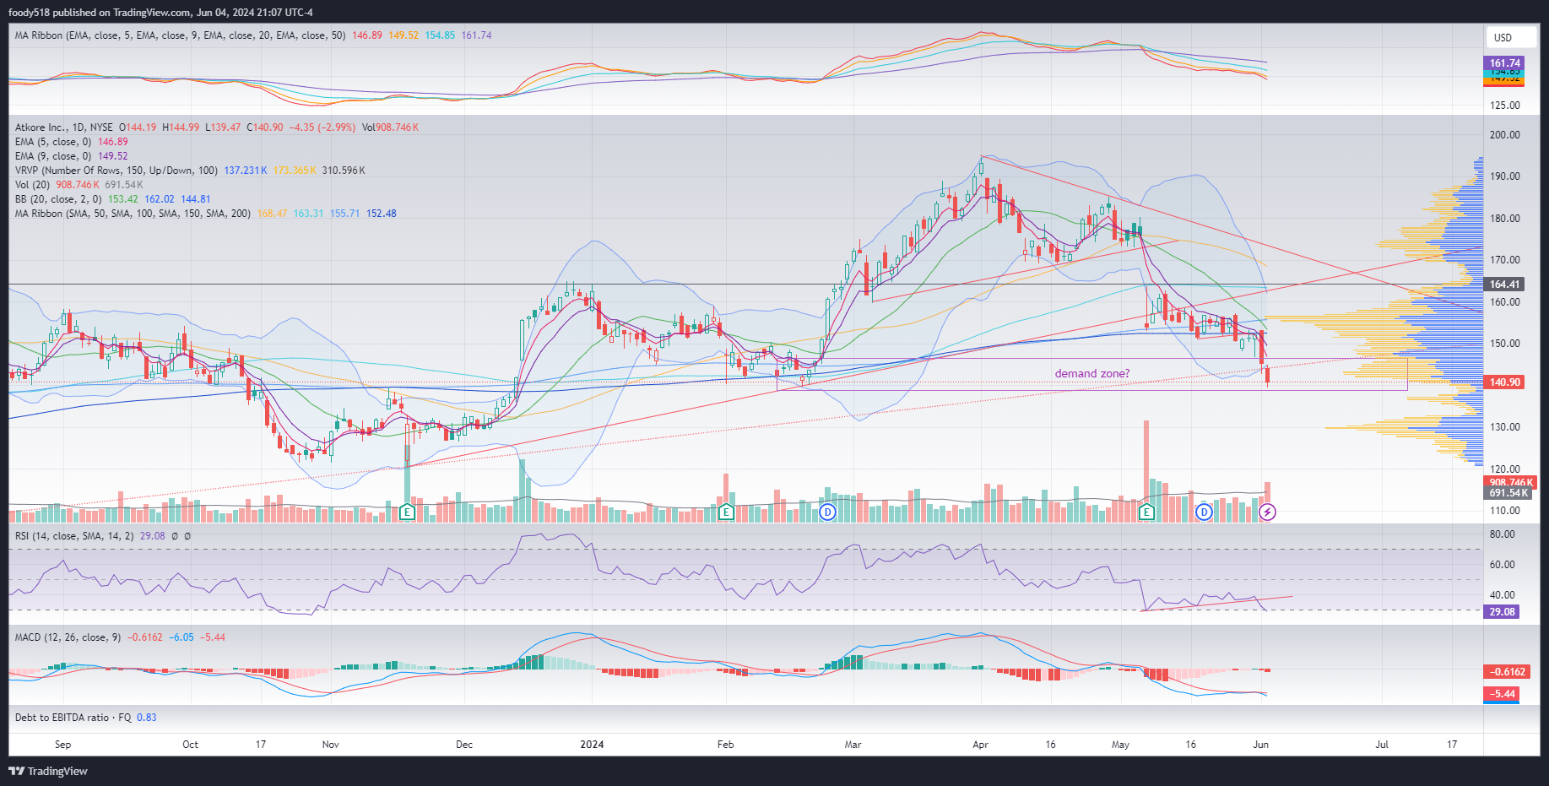
Task: Click the purple 29.08 RSI value label
Action: (x=1501, y=612)
